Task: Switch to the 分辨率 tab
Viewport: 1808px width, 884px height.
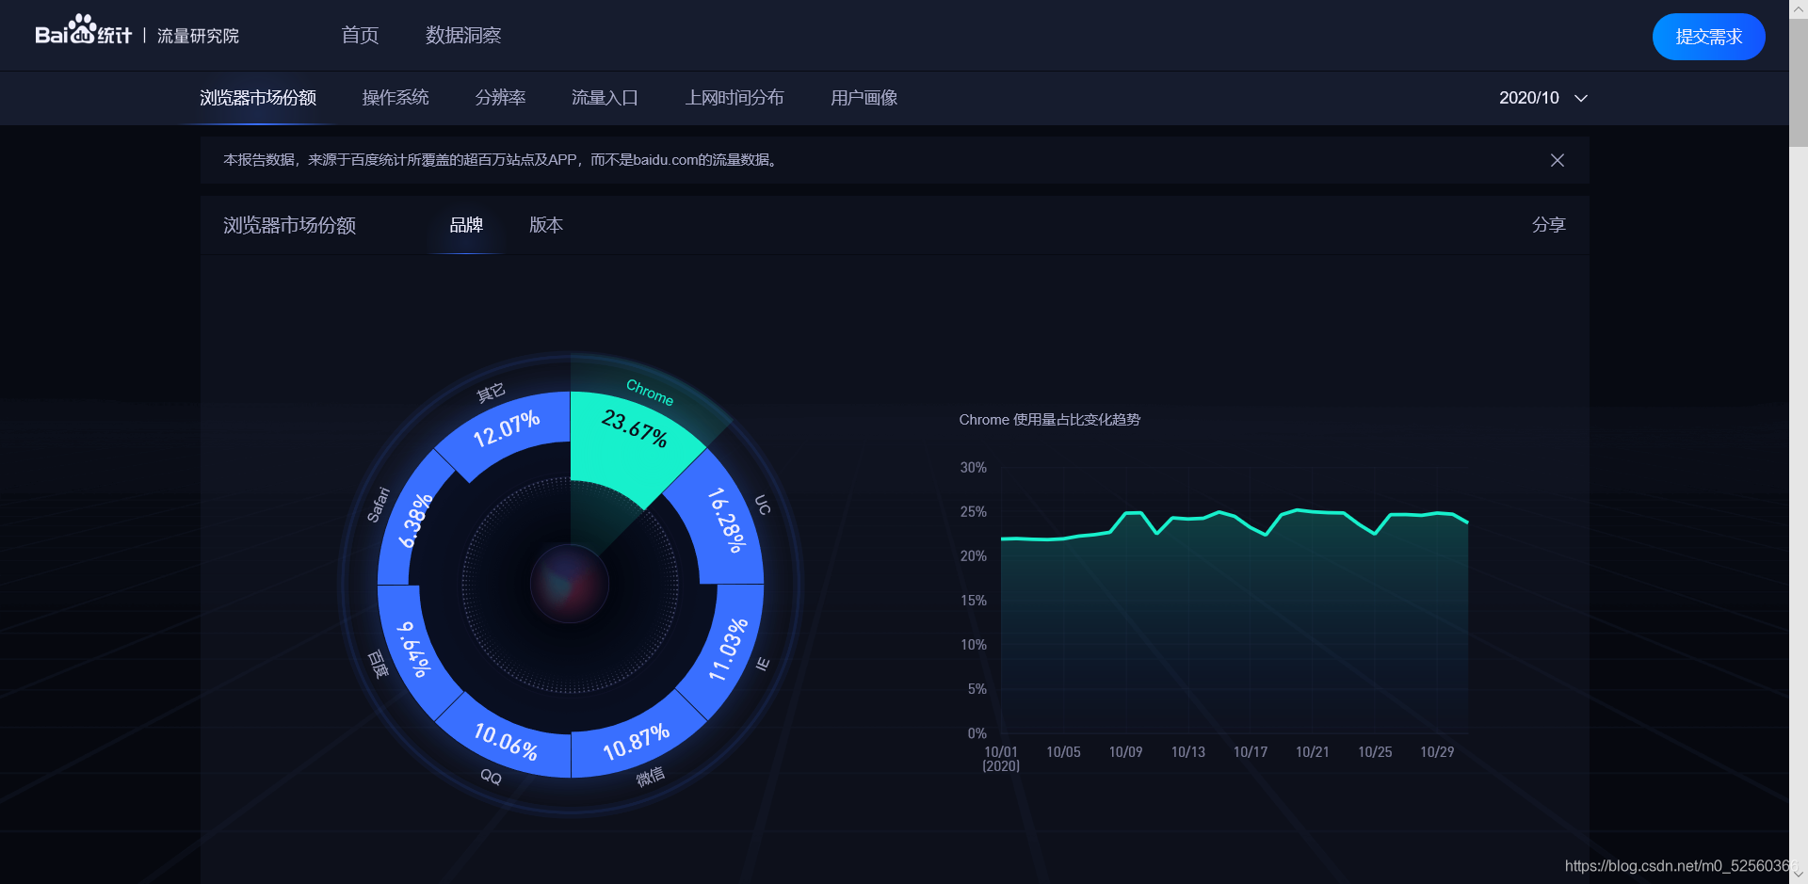Action: 500,98
